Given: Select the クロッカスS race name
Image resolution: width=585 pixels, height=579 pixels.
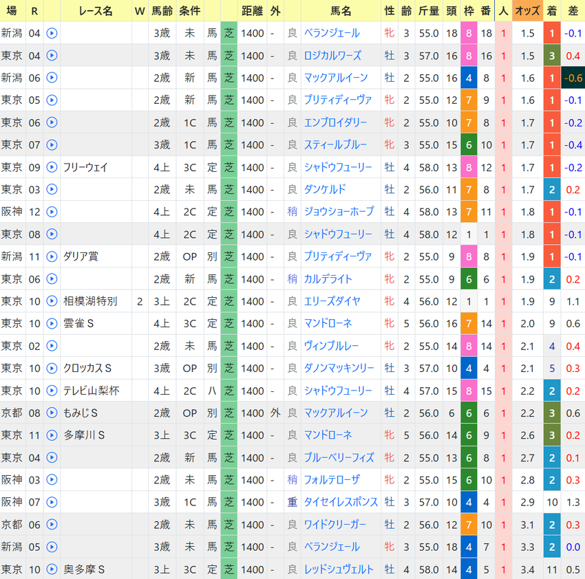Looking at the screenshot, I should (x=87, y=369).
